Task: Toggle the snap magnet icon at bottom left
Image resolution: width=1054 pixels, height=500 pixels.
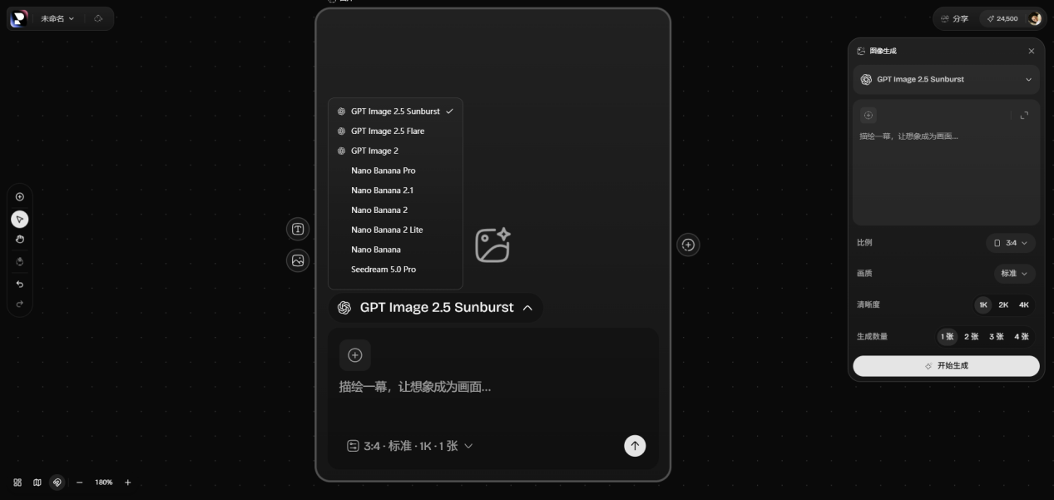Action: tap(57, 483)
